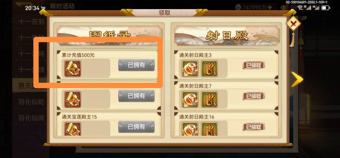This screenshot has height=158, width=340.
Task: Tap the orange orb reward with count 20
Action: coord(190,99)
